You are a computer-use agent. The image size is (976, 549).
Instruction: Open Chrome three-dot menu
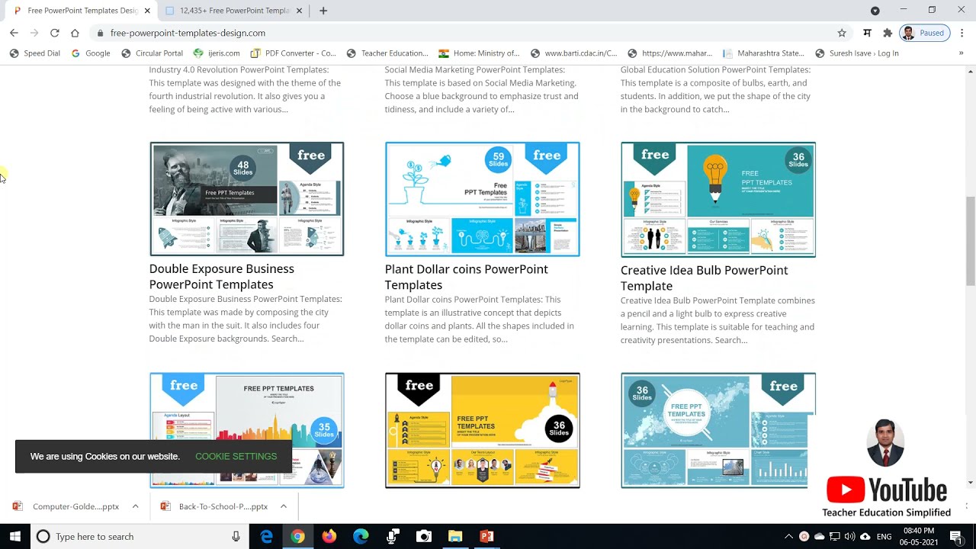tap(962, 33)
